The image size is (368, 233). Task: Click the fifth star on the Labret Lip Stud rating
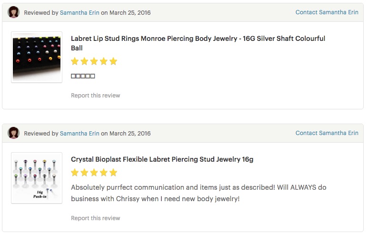[113, 61]
